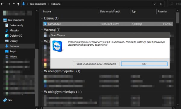Open 'Obiekty 3D' in the sidebar

click(x=16, y=36)
